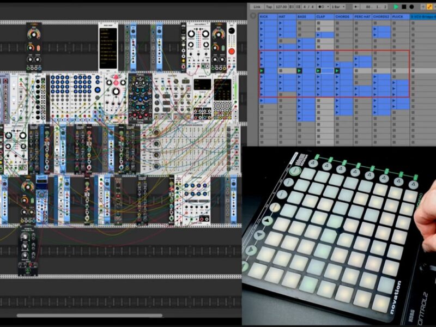Click the 127.00 tempo field

[281, 7]
